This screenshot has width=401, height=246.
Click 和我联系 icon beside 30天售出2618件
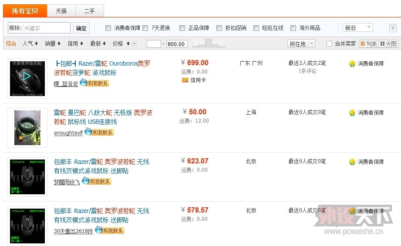pyautogui.click(x=109, y=230)
